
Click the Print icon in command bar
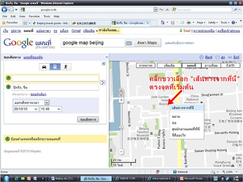point(189,23)
